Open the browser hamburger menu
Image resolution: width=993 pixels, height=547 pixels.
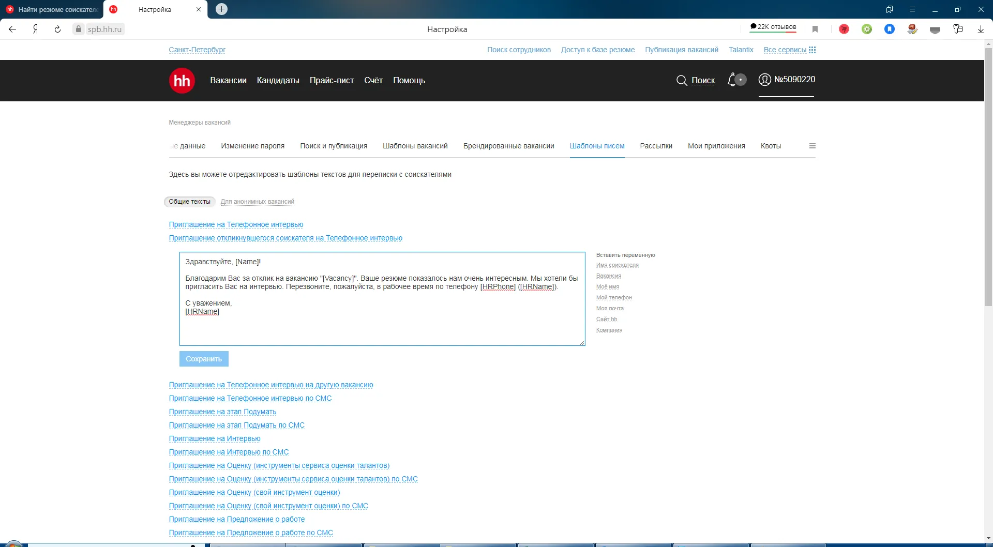912,9
